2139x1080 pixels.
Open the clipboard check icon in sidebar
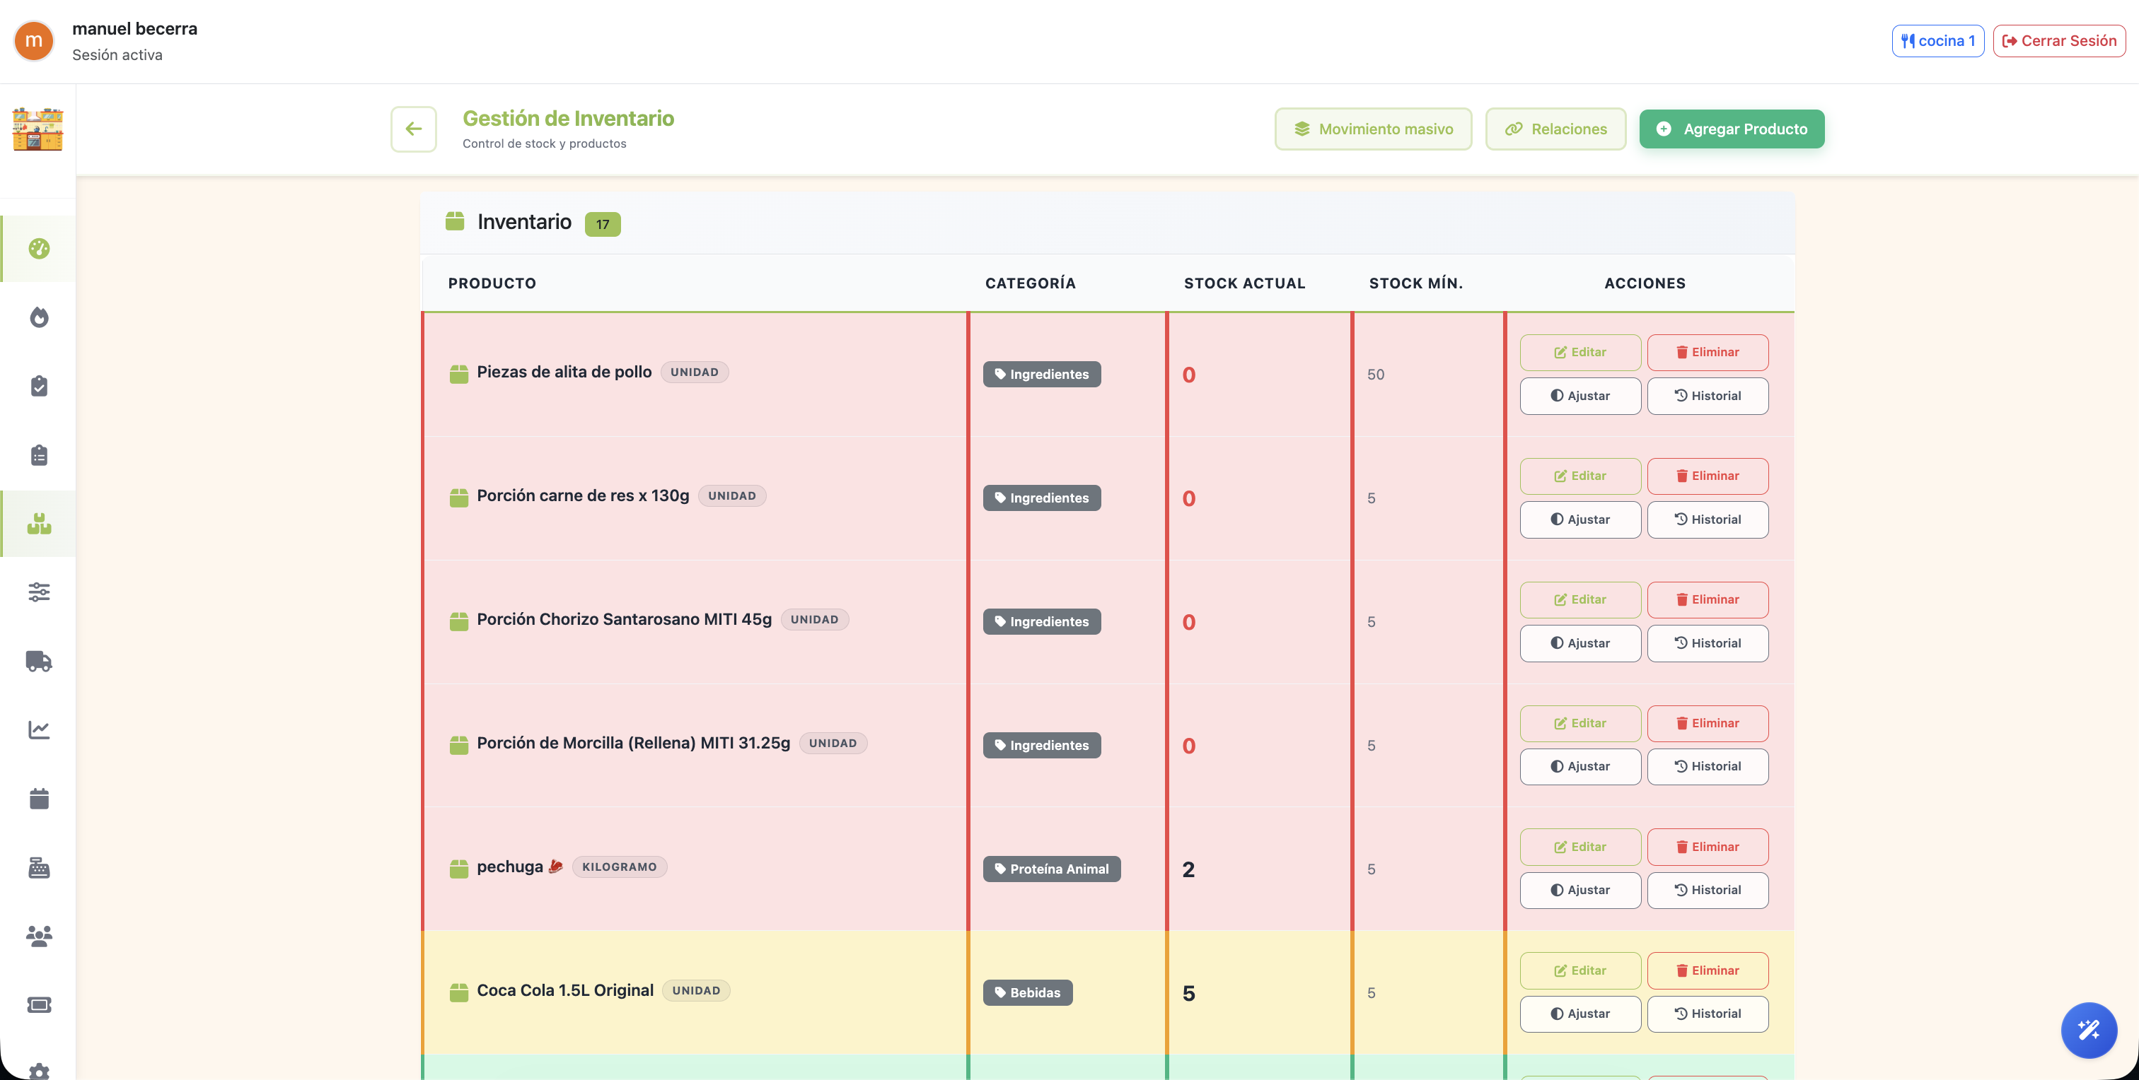(39, 386)
